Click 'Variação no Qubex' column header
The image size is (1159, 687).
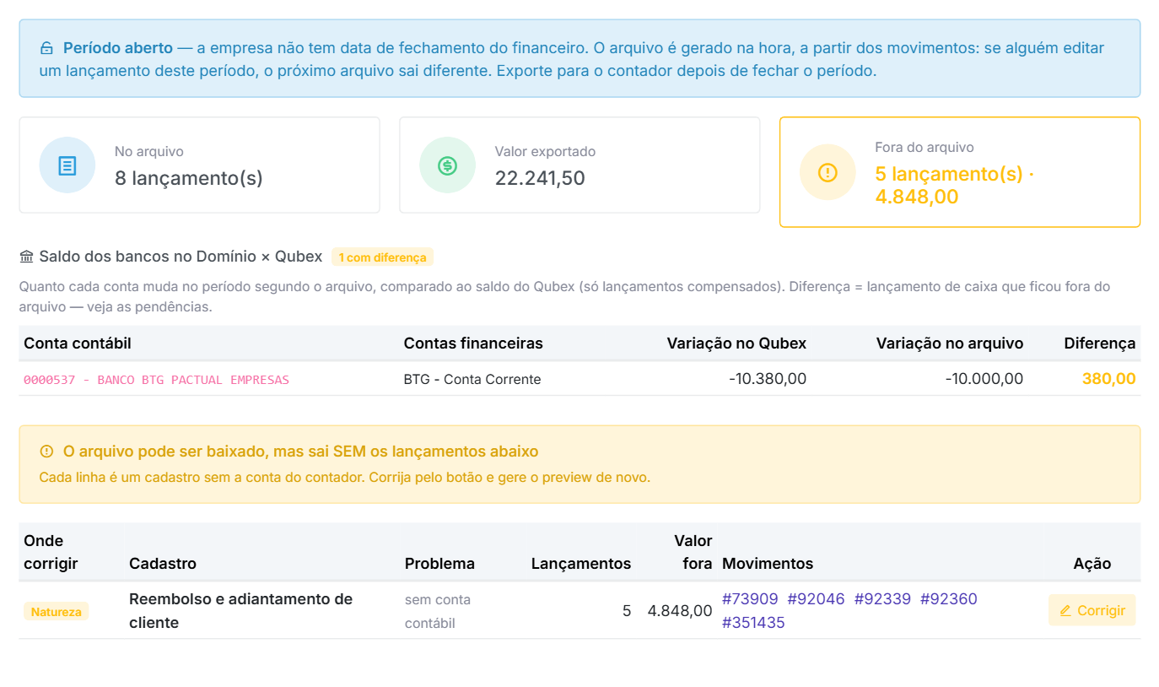(736, 343)
